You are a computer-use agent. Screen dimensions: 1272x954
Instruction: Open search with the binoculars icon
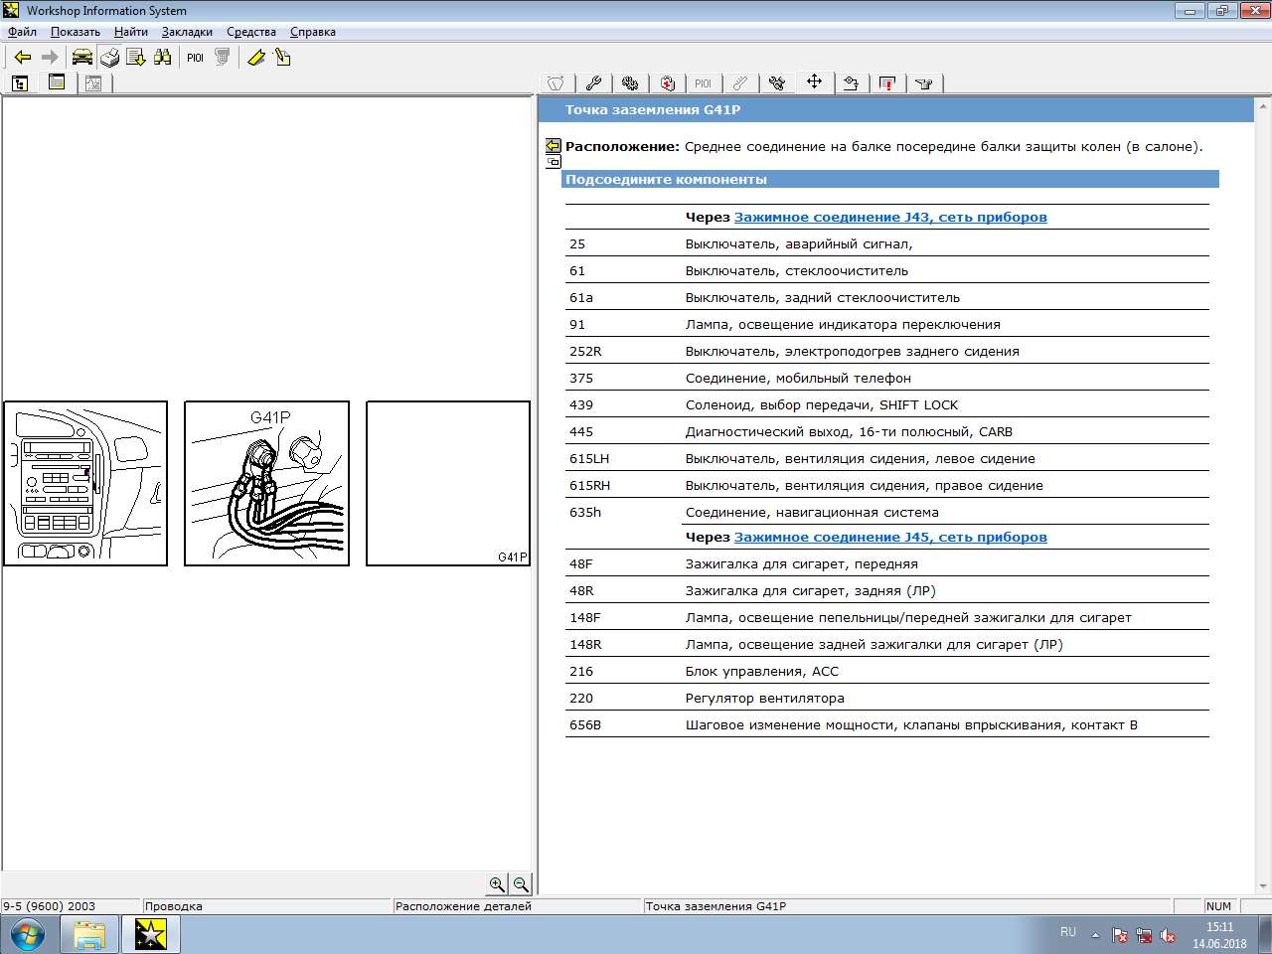tap(162, 58)
